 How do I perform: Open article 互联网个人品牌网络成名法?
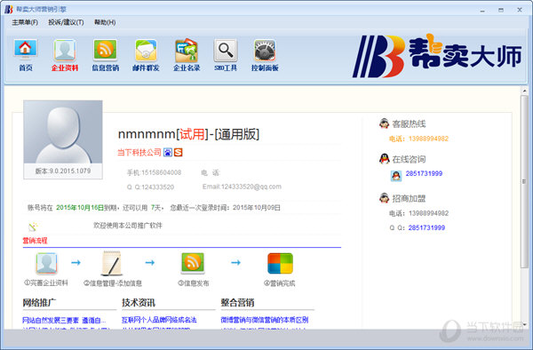coord(159,320)
